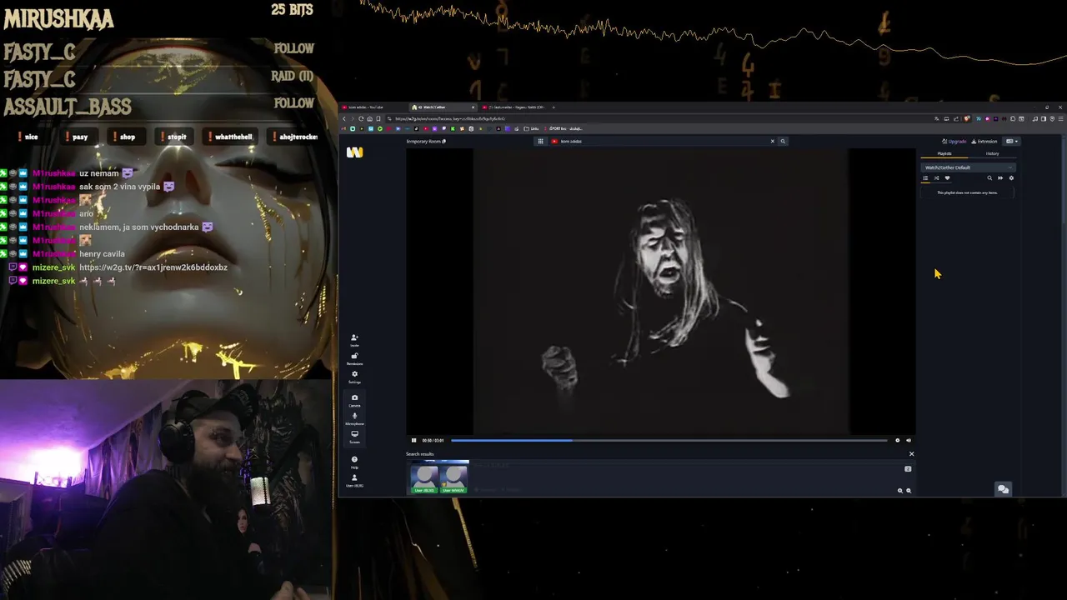This screenshot has height=600, width=1067.
Task: Open Help in the left sidebar
Action: click(354, 461)
